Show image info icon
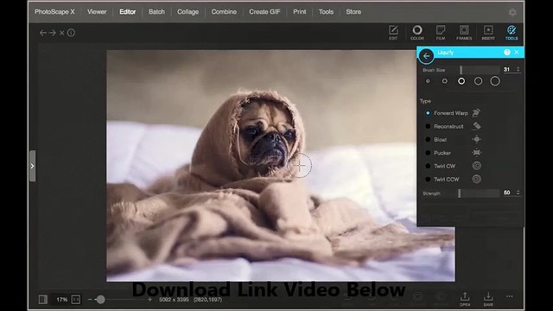Image resolution: width=553 pixels, height=311 pixels. pyautogui.click(x=71, y=33)
